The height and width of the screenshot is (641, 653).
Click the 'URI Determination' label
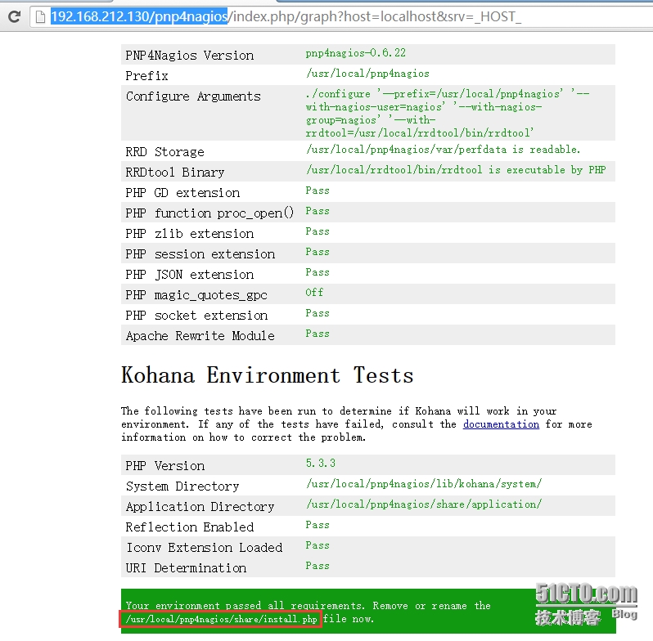coord(186,568)
